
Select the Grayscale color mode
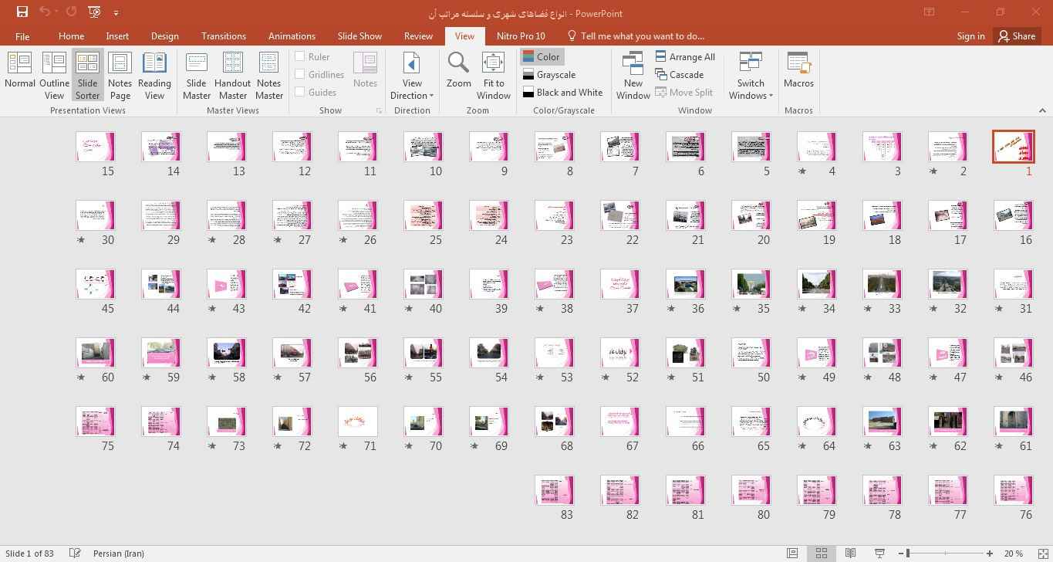[548, 75]
